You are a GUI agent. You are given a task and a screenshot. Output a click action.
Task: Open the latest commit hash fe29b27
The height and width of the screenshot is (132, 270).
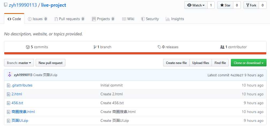(237, 75)
